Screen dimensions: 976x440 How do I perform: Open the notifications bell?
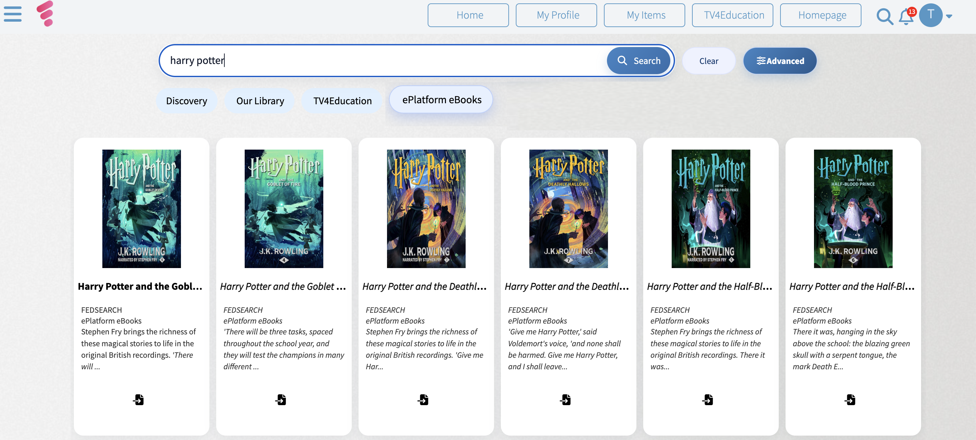pyautogui.click(x=906, y=17)
